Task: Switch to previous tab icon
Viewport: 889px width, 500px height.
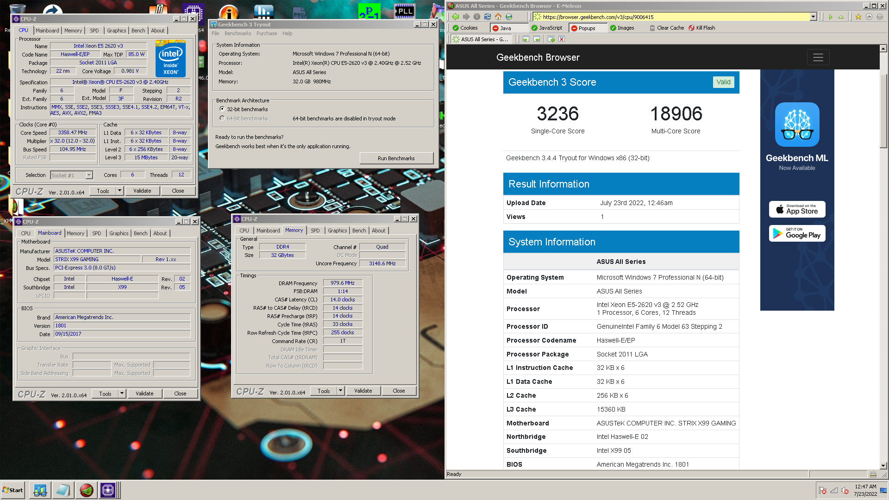Action: [x=526, y=39]
